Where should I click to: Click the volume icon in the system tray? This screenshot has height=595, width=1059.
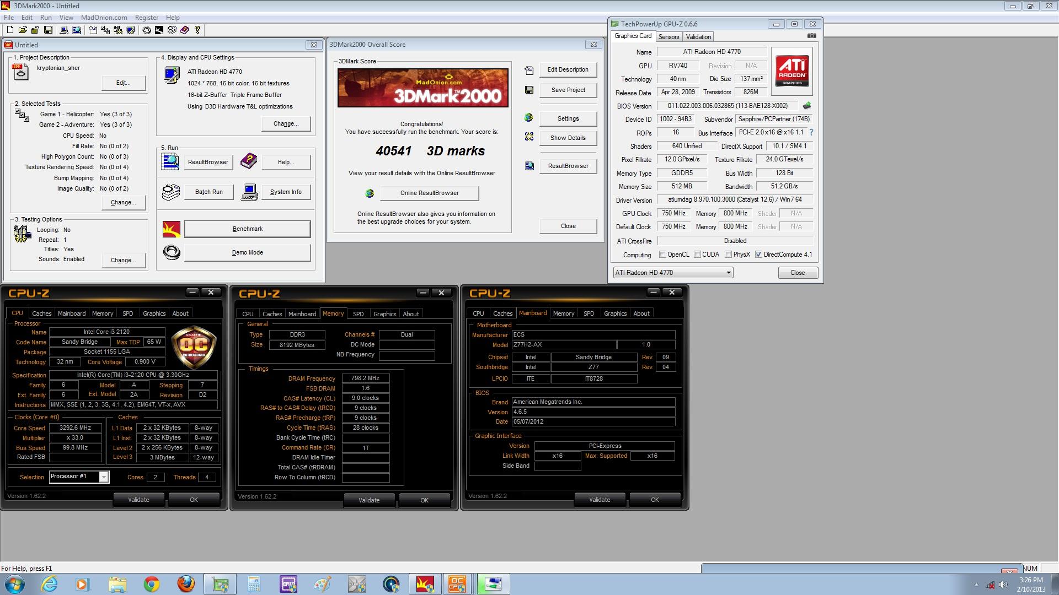(1003, 585)
